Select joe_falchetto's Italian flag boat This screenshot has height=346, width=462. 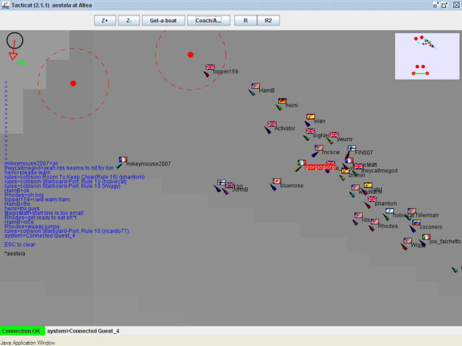[x=426, y=238]
